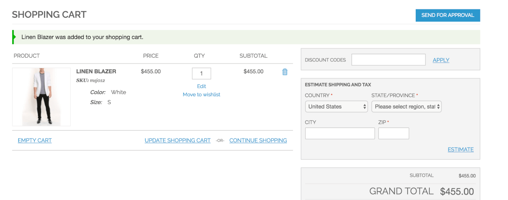
Task: Expand the State/Province selector
Action: (406, 106)
